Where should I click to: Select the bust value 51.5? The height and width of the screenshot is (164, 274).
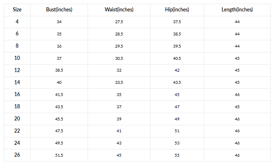59,155
